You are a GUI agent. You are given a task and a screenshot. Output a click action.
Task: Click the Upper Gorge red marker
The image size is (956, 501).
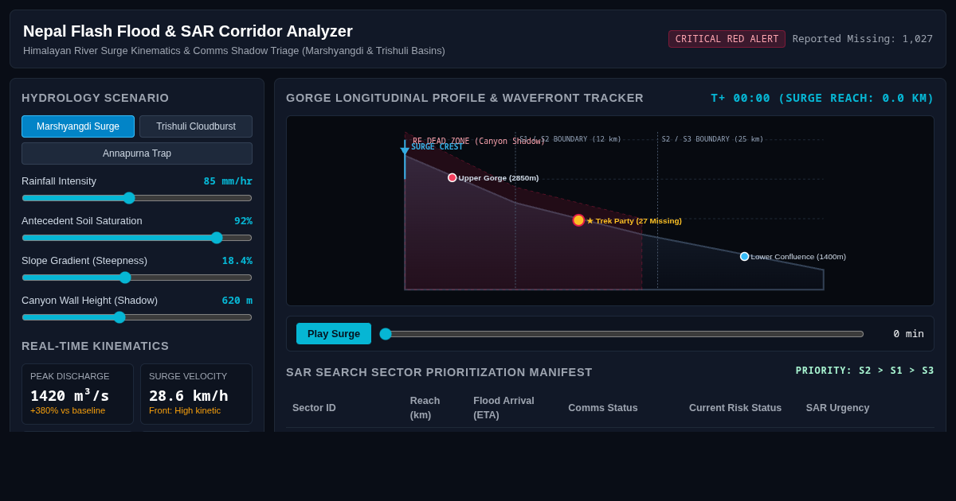[453, 178]
